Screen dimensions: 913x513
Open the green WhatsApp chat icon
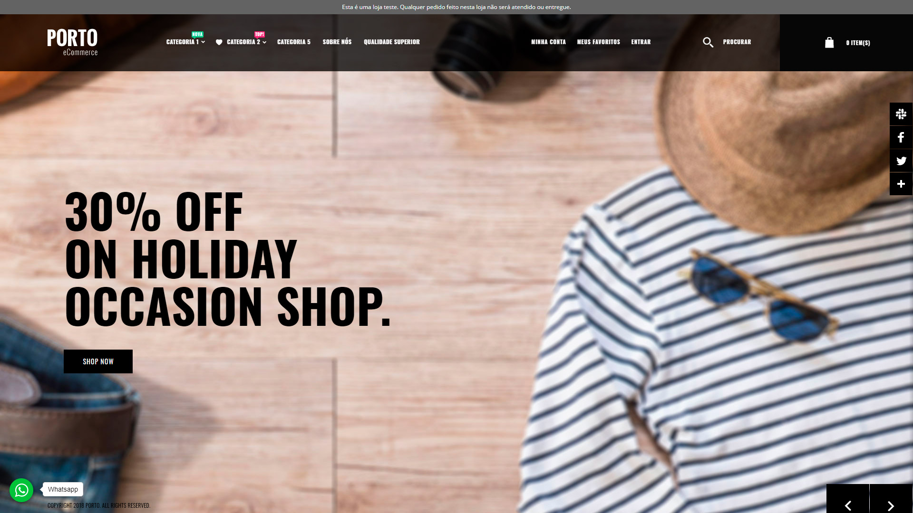(21, 490)
